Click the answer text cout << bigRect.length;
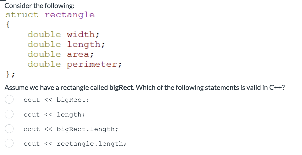The width and height of the screenshot is (302, 155). [x=71, y=129]
